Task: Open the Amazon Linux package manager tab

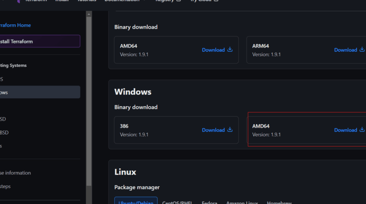Action: tap(242, 202)
